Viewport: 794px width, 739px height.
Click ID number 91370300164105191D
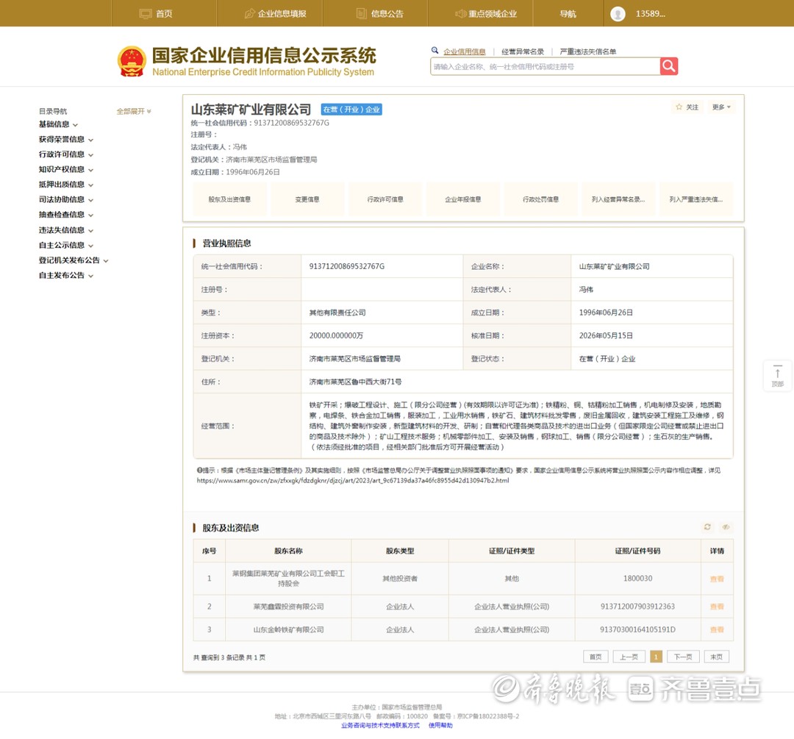[637, 629]
